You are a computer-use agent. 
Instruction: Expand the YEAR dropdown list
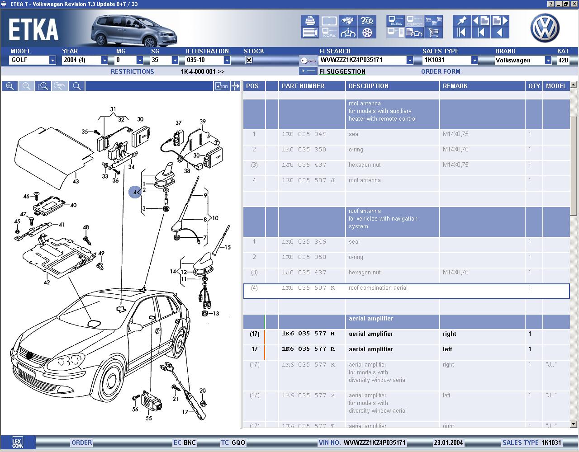click(x=104, y=60)
